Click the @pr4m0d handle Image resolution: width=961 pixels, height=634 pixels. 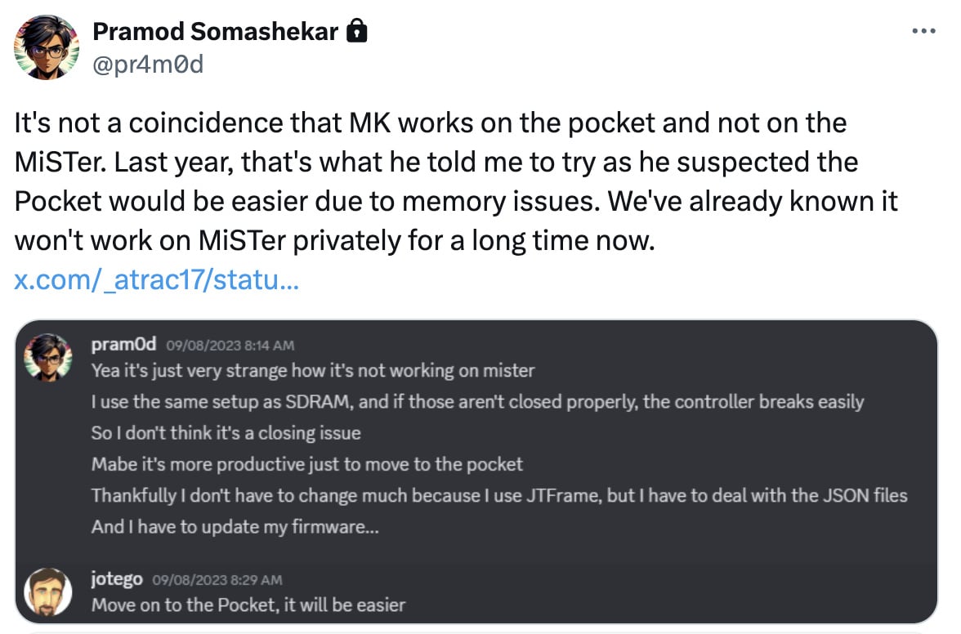click(x=148, y=65)
